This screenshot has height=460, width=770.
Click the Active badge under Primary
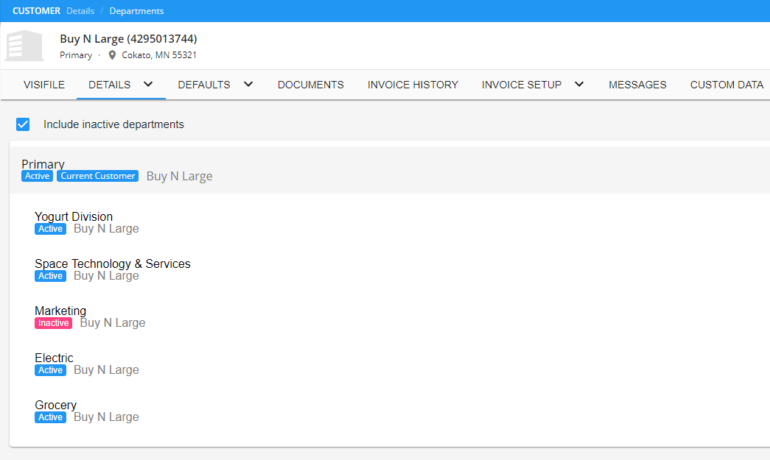38,176
